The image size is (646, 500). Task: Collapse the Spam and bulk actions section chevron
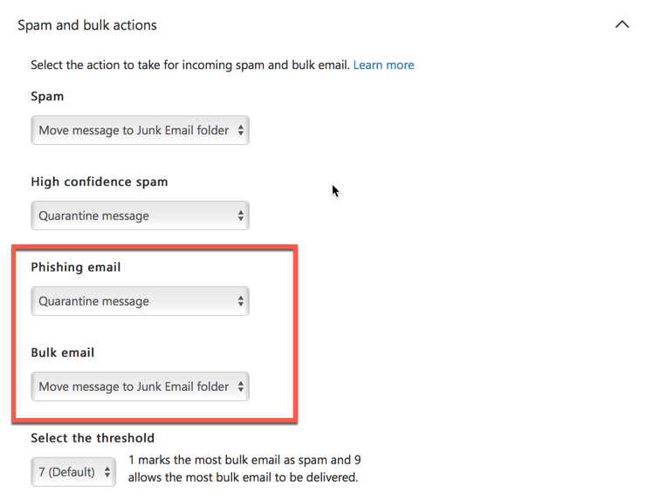[x=622, y=24]
